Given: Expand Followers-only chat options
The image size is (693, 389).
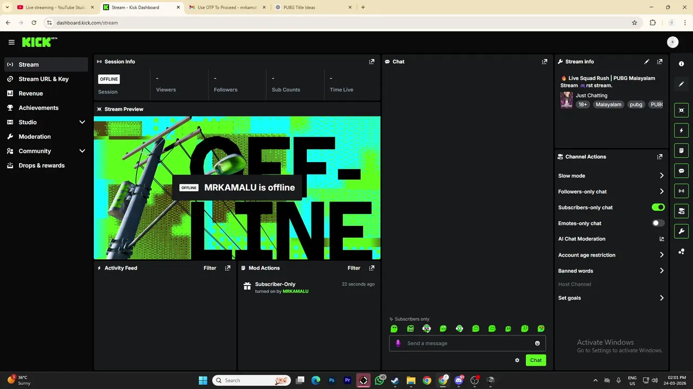Looking at the screenshot, I should 662,191.
